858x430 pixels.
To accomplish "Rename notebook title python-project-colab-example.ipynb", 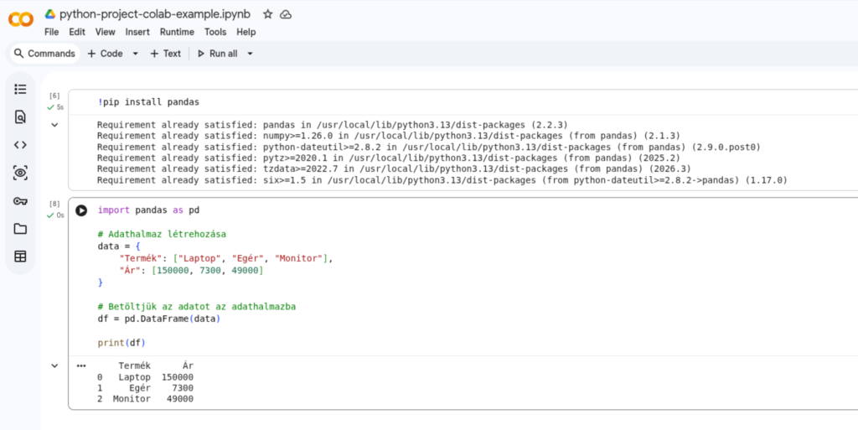I will [x=157, y=14].
